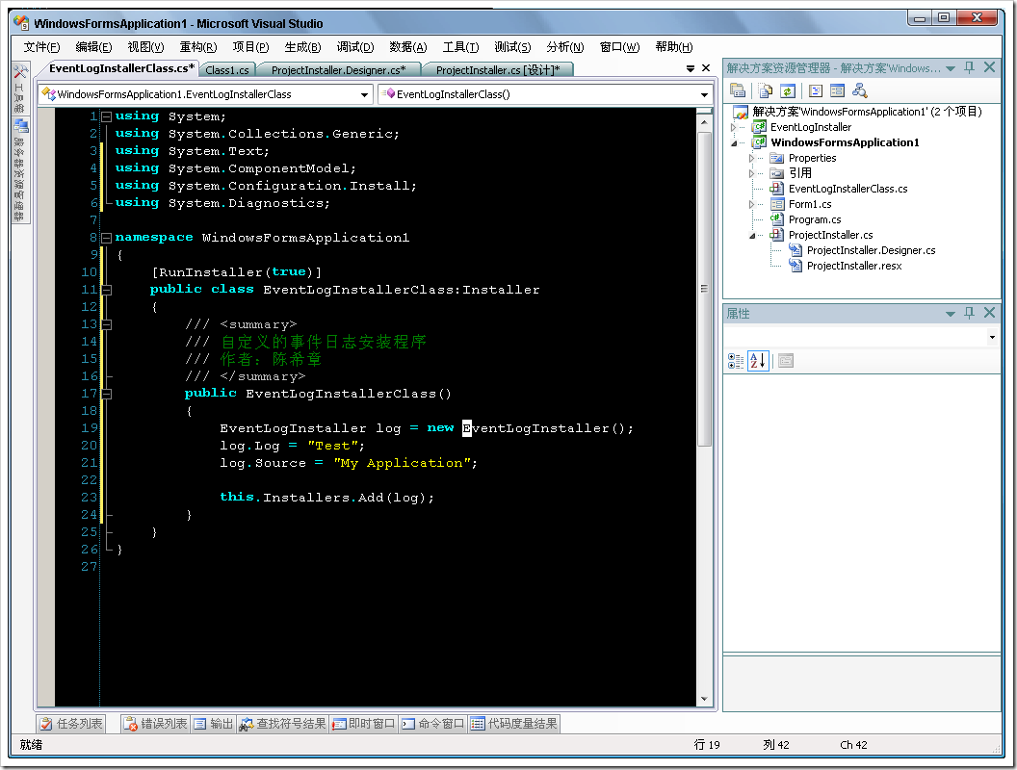Collapse the WindowsFormsApplication1 project node

tap(734, 143)
